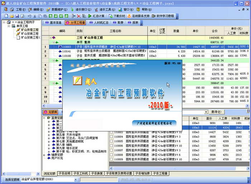This screenshot has width=251, height=184.
Task: Open the 子目说明 bottom tab
Action: pyautogui.click(x=64, y=174)
